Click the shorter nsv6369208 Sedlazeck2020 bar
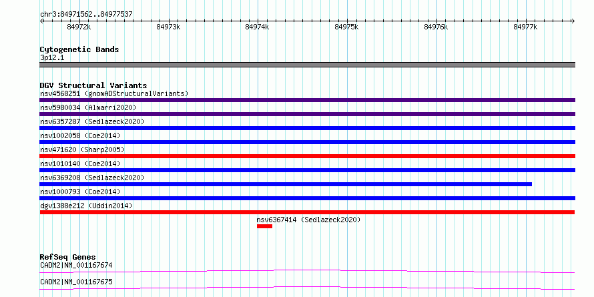Image resolution: width=594 pixels, height=297 pixels. point(286,184)
